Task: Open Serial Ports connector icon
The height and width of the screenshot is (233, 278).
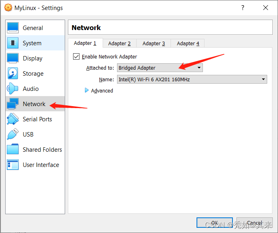Action: pyautogui.click(x=13, y=119)
